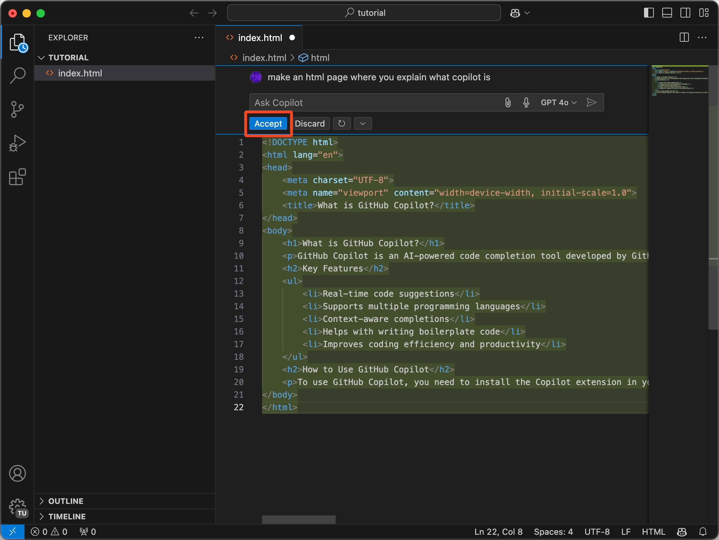Expand the TIMELINE section
Screen dimensions: 719x540
click(x=67, y=517)
